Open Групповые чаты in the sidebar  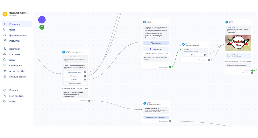tap(18, 35)
